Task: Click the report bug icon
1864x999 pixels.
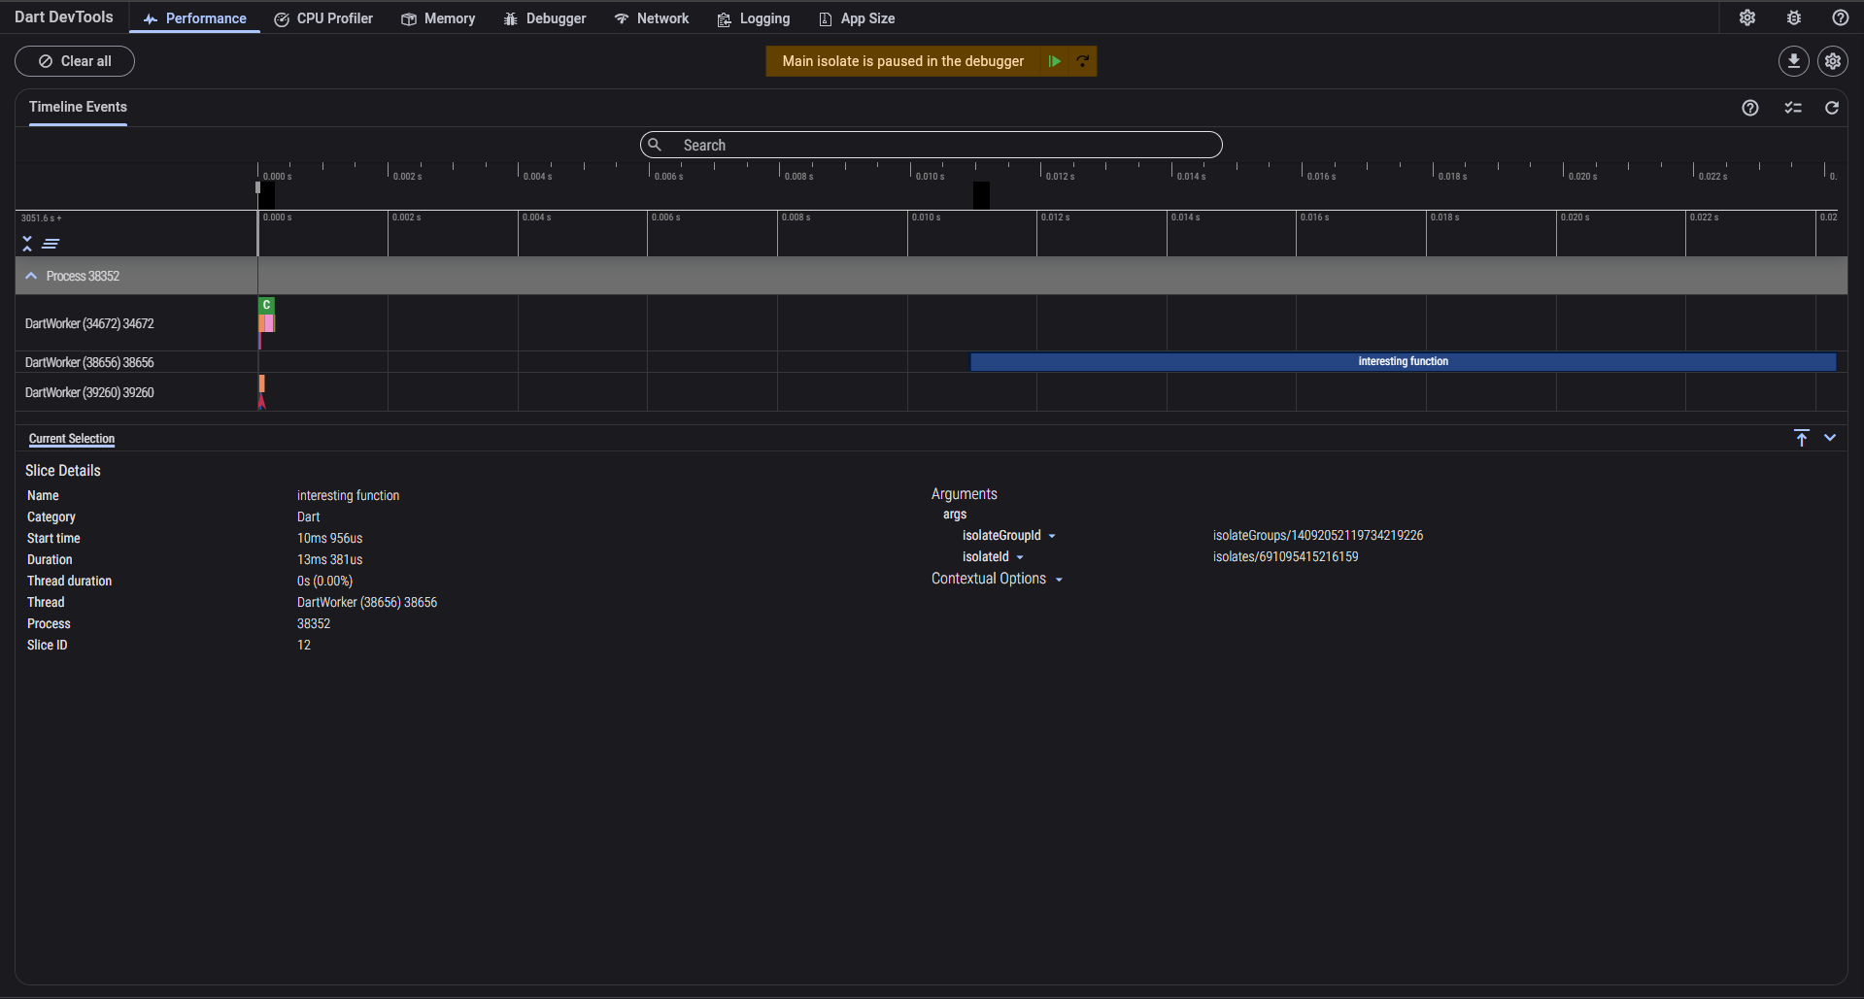Action: pyautogui.click(x=1794, y=17)
